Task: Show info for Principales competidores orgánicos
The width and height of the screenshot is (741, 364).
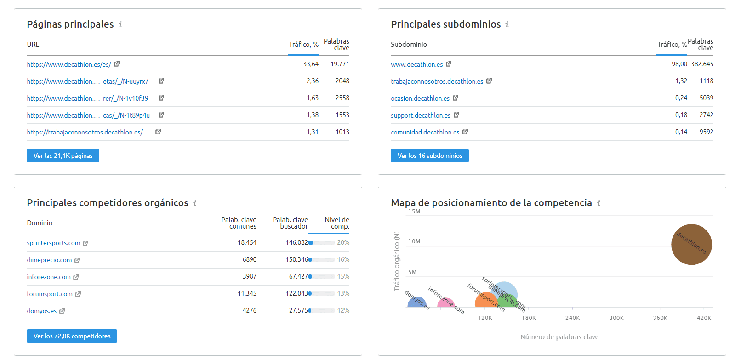Action: 195,203
